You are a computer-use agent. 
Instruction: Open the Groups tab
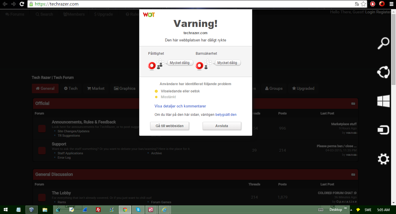coord(274,88)
